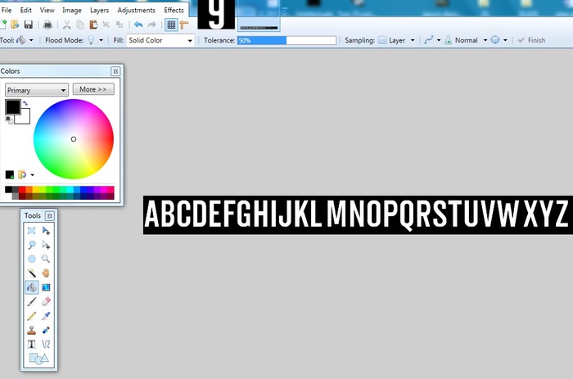573x379 pixels.
Task: Click Add Color to Palette icon
Action: click(10, 174)
